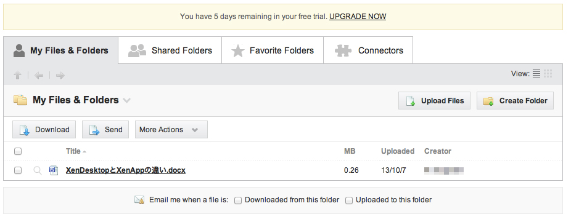Click the Word document file icon
The image size is (571, 222).
[x=54, y=170]
